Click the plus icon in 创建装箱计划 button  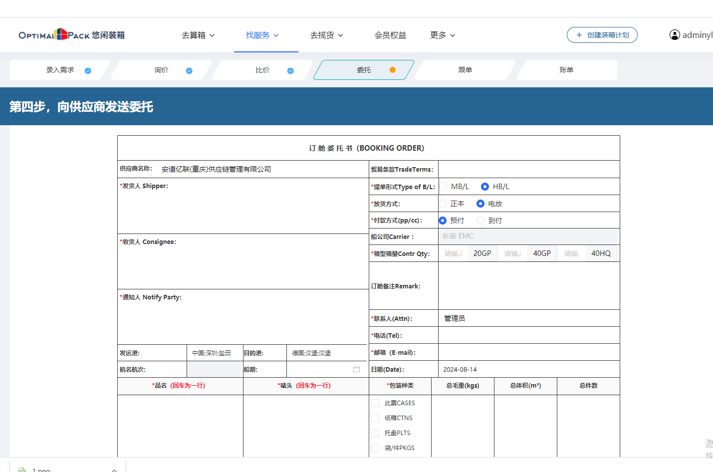pos(579,35)
